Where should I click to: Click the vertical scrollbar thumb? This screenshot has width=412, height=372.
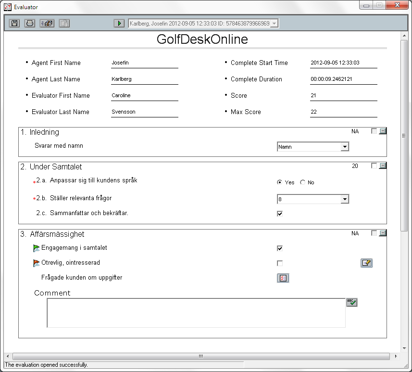click(404, 136)
